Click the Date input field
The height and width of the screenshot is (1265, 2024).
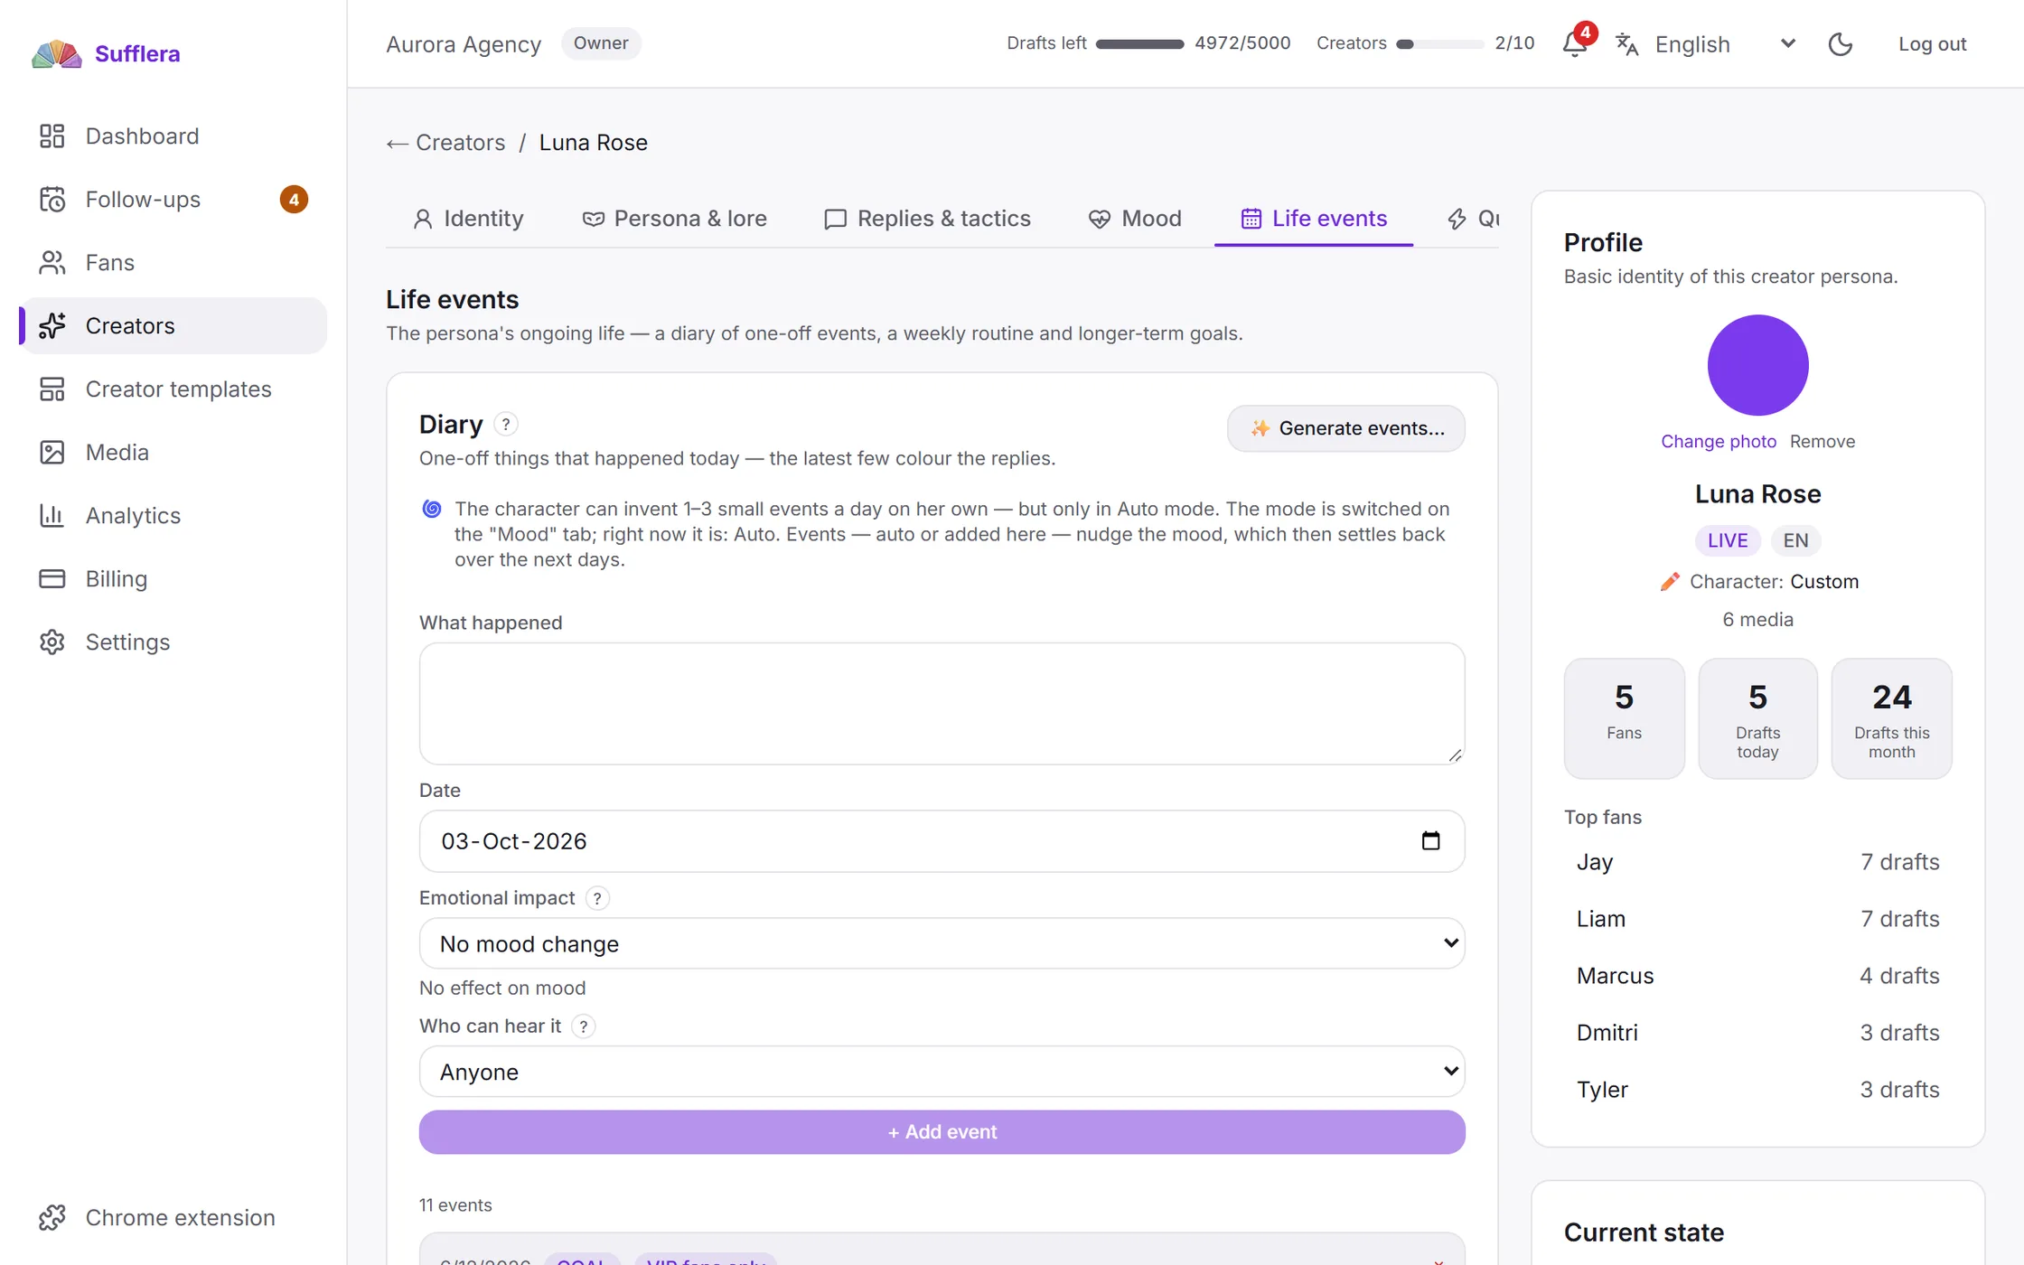pyautogui.click(x=942, y=841)
